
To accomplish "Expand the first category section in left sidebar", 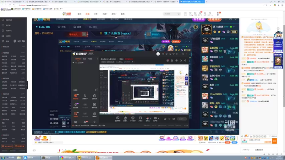I will coord(24,47).
